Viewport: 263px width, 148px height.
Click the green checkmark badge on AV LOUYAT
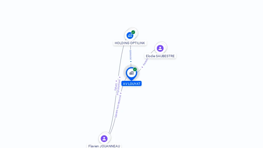point(135,69)
